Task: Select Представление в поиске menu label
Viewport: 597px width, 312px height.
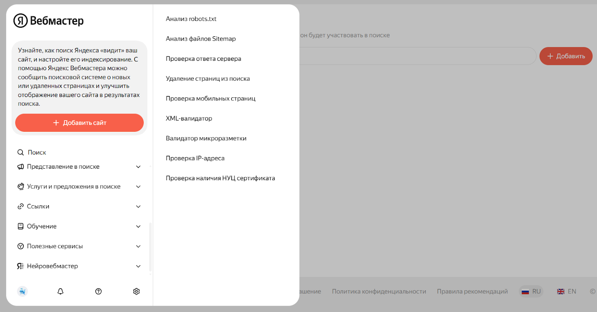Action: (x=63, y=166)
